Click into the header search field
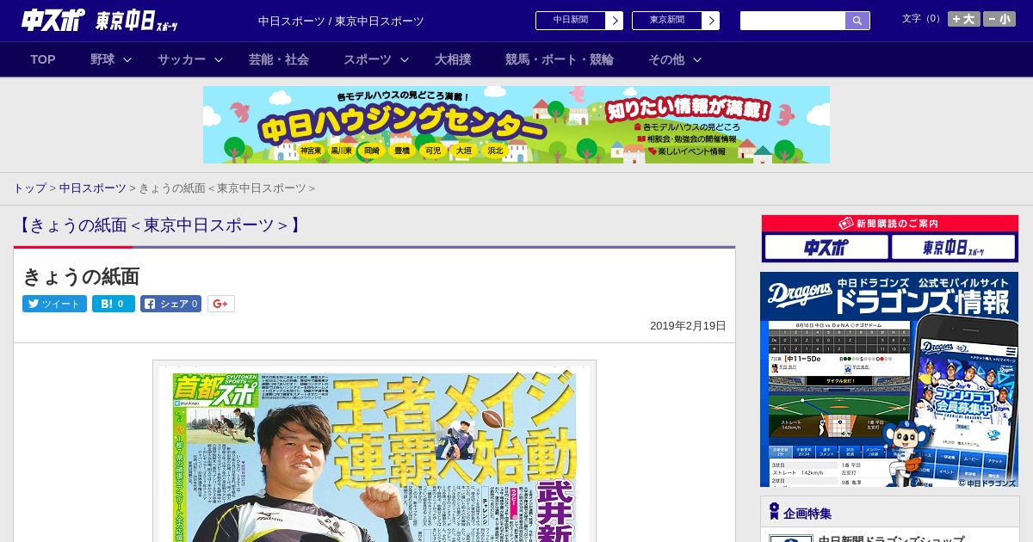The height and width of the screenshot is (542, 1033). pyautogui.click(x=793, y=21)
